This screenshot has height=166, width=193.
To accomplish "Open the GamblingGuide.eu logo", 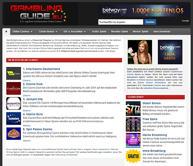I will click(39, 14).
